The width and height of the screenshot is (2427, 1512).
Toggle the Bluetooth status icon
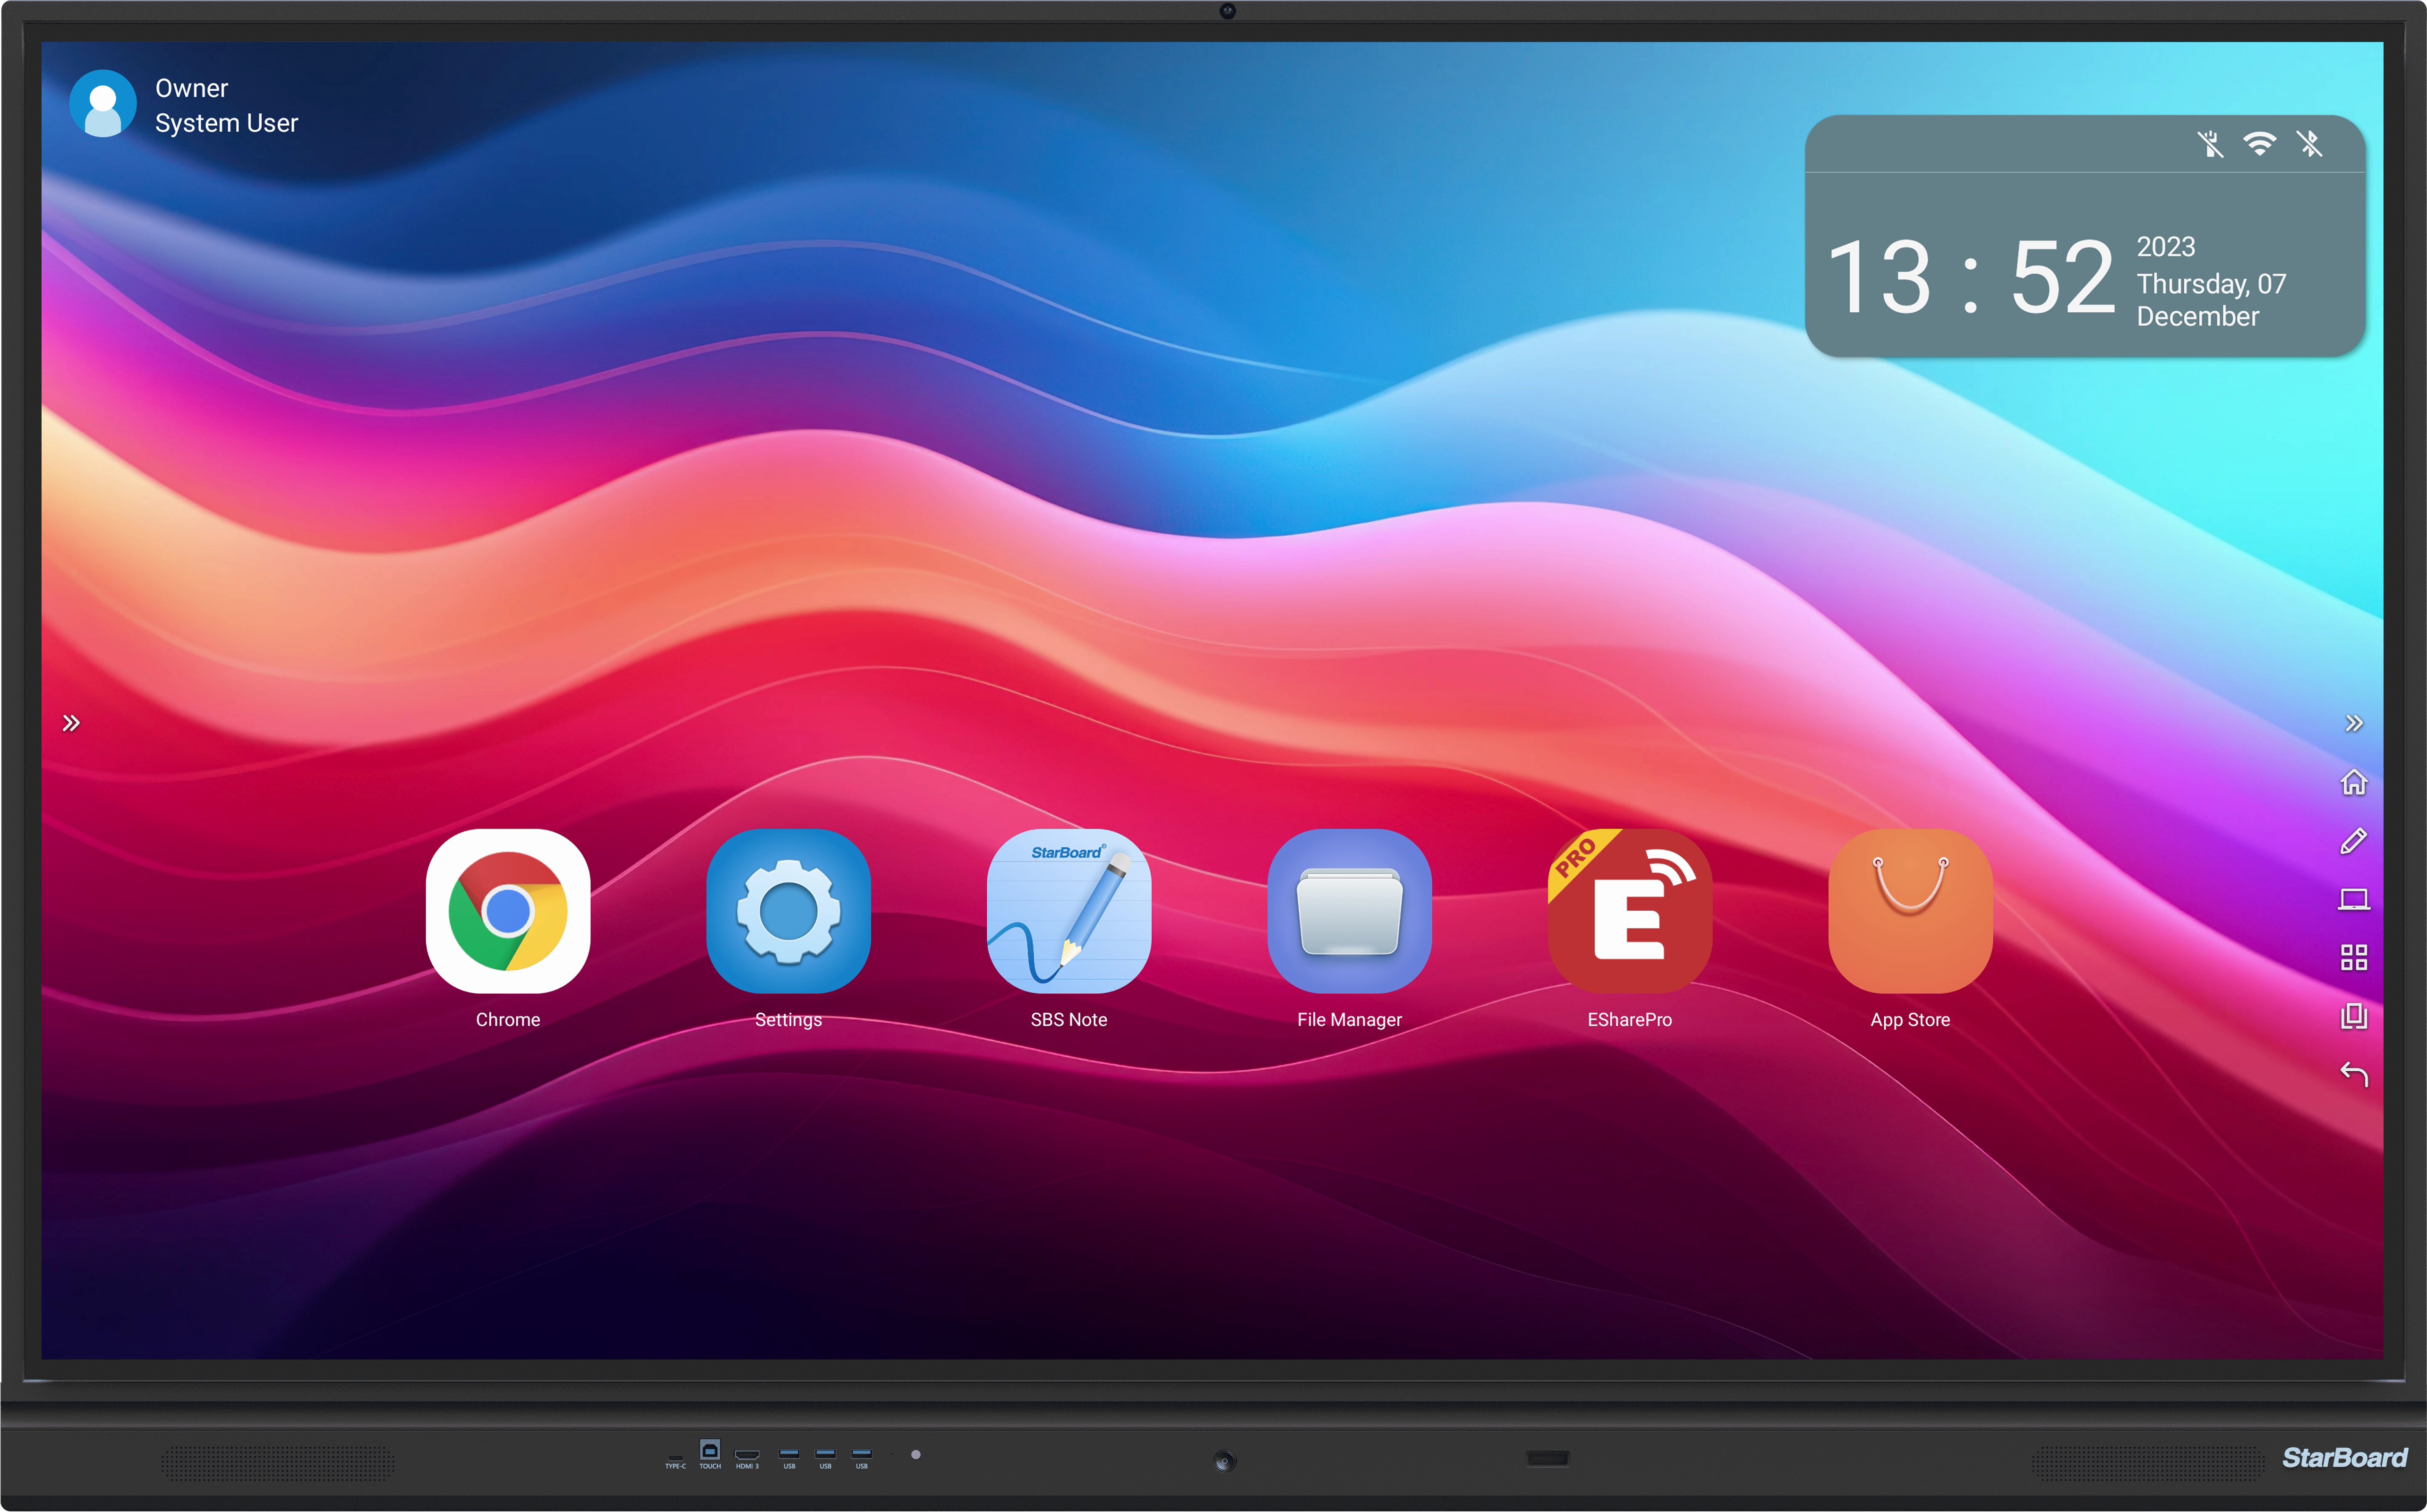[2309, 144]
